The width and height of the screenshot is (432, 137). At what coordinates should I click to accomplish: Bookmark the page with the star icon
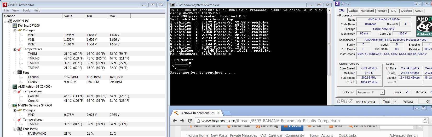(425, 121)
